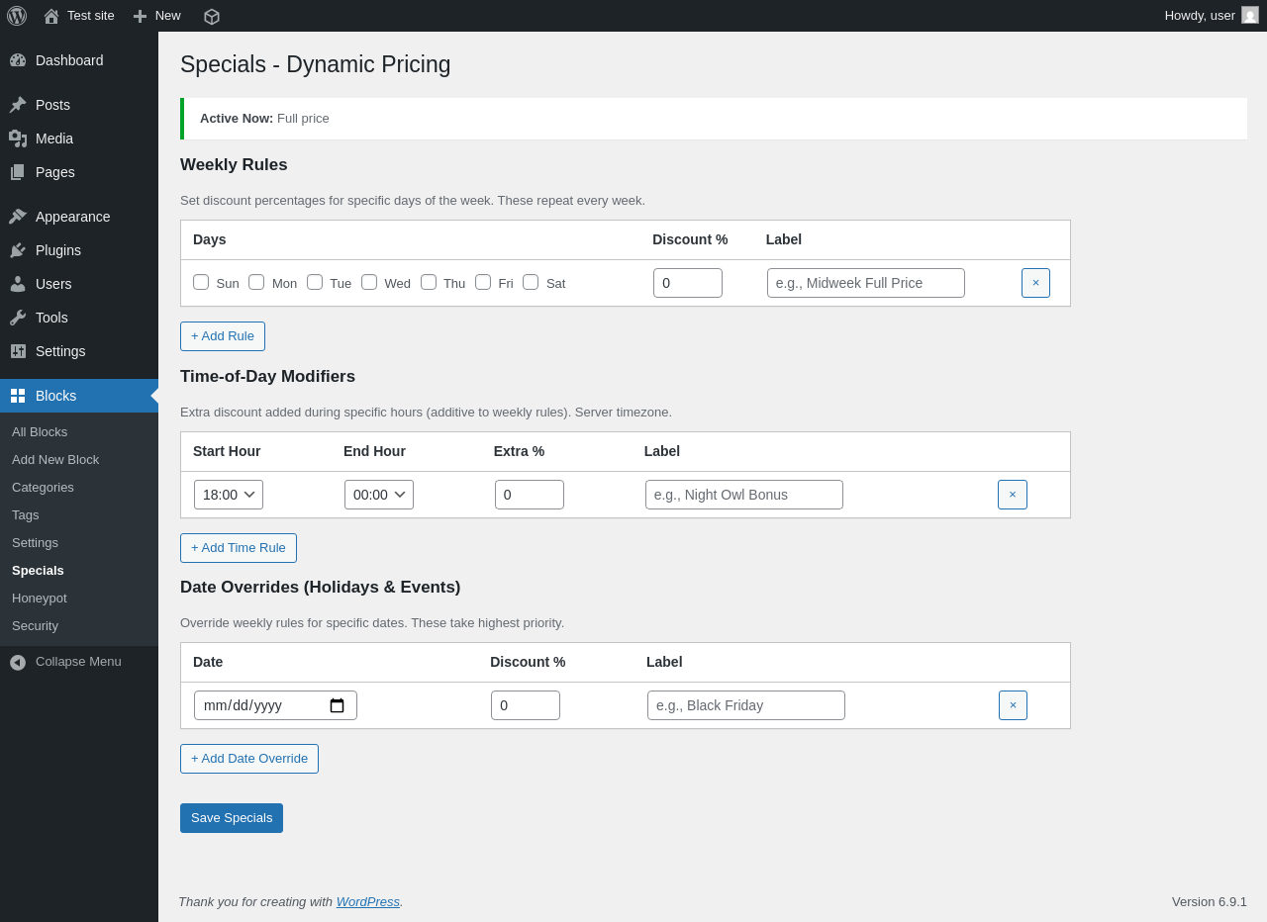Open the End Hour 00:00 dropdown

click(379, 495)
